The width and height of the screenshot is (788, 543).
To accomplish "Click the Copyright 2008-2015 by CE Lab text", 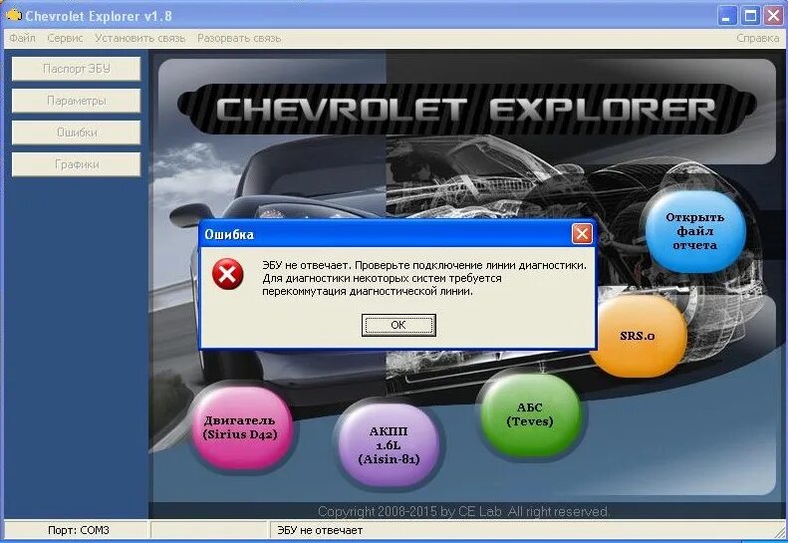I will pyautogui.click(x=463, y=511).
